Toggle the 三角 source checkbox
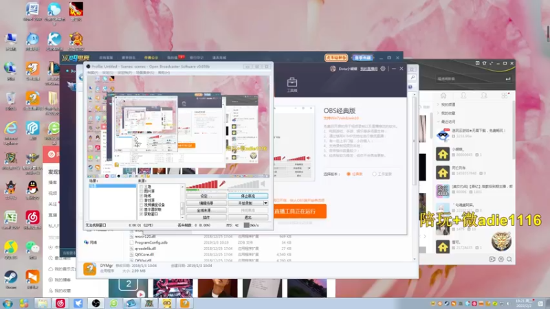Screen dimensions: 550x309 (142, 187)
